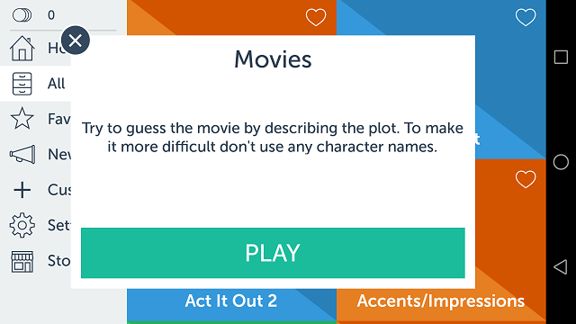The height and width of the screenshot is (324, 576).
Task: Open the News megaphone icon
Action: tap(22, 154)
